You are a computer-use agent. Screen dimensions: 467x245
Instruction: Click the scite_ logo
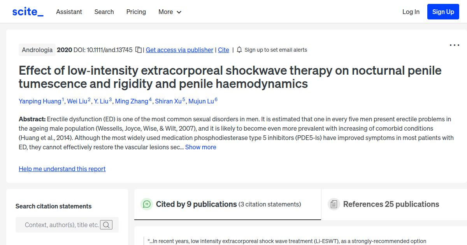pyautogui.click(x=27, y=11)
